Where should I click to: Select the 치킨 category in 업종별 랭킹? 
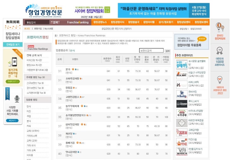click(x=29, y=111)
